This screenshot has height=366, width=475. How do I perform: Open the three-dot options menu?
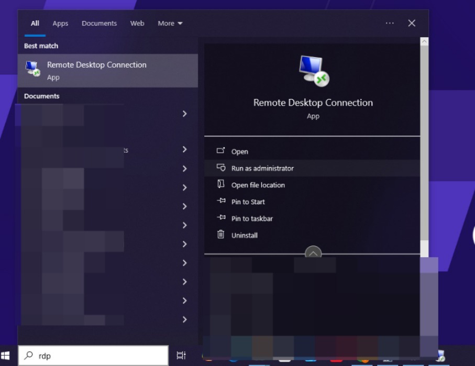pos(390,23)
